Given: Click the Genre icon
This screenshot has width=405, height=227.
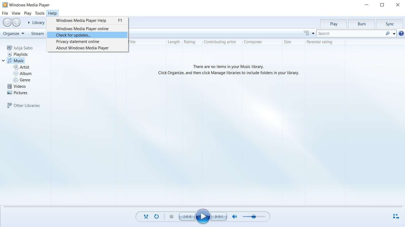Looking at the screenshot, I should pos(16,80).
